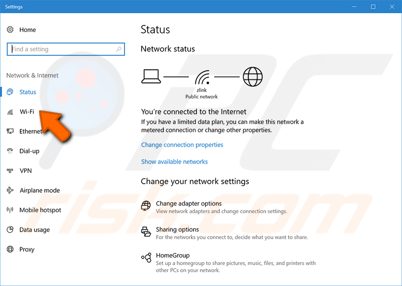402x286 pixels.
Task: Select the Airplane mode icon
Action: tap(10, 190)
